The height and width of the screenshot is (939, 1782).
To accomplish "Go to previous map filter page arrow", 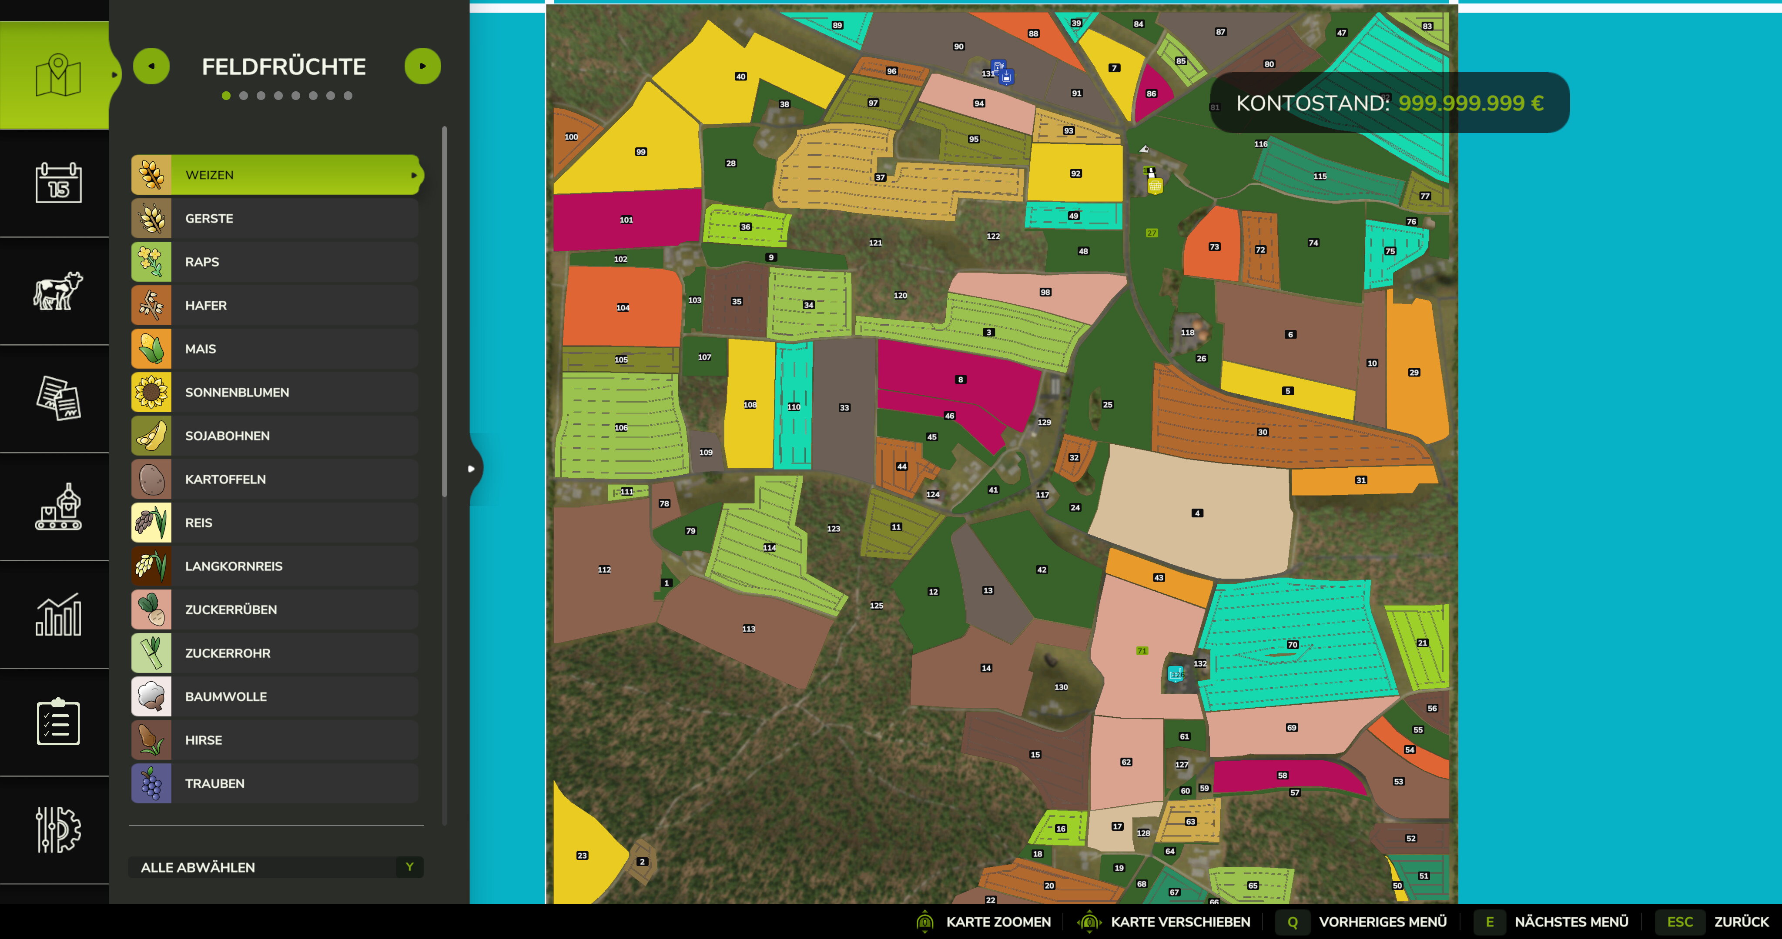I will point(151,67).
